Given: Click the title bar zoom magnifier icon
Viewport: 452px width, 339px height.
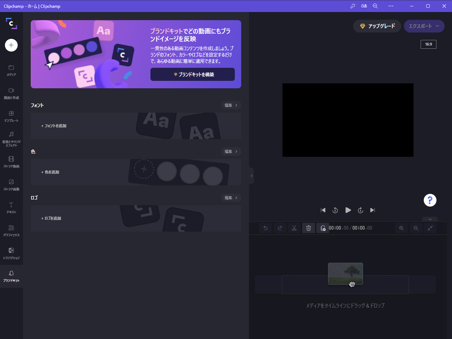Looking at the screenshot, I should click(375, 6).
